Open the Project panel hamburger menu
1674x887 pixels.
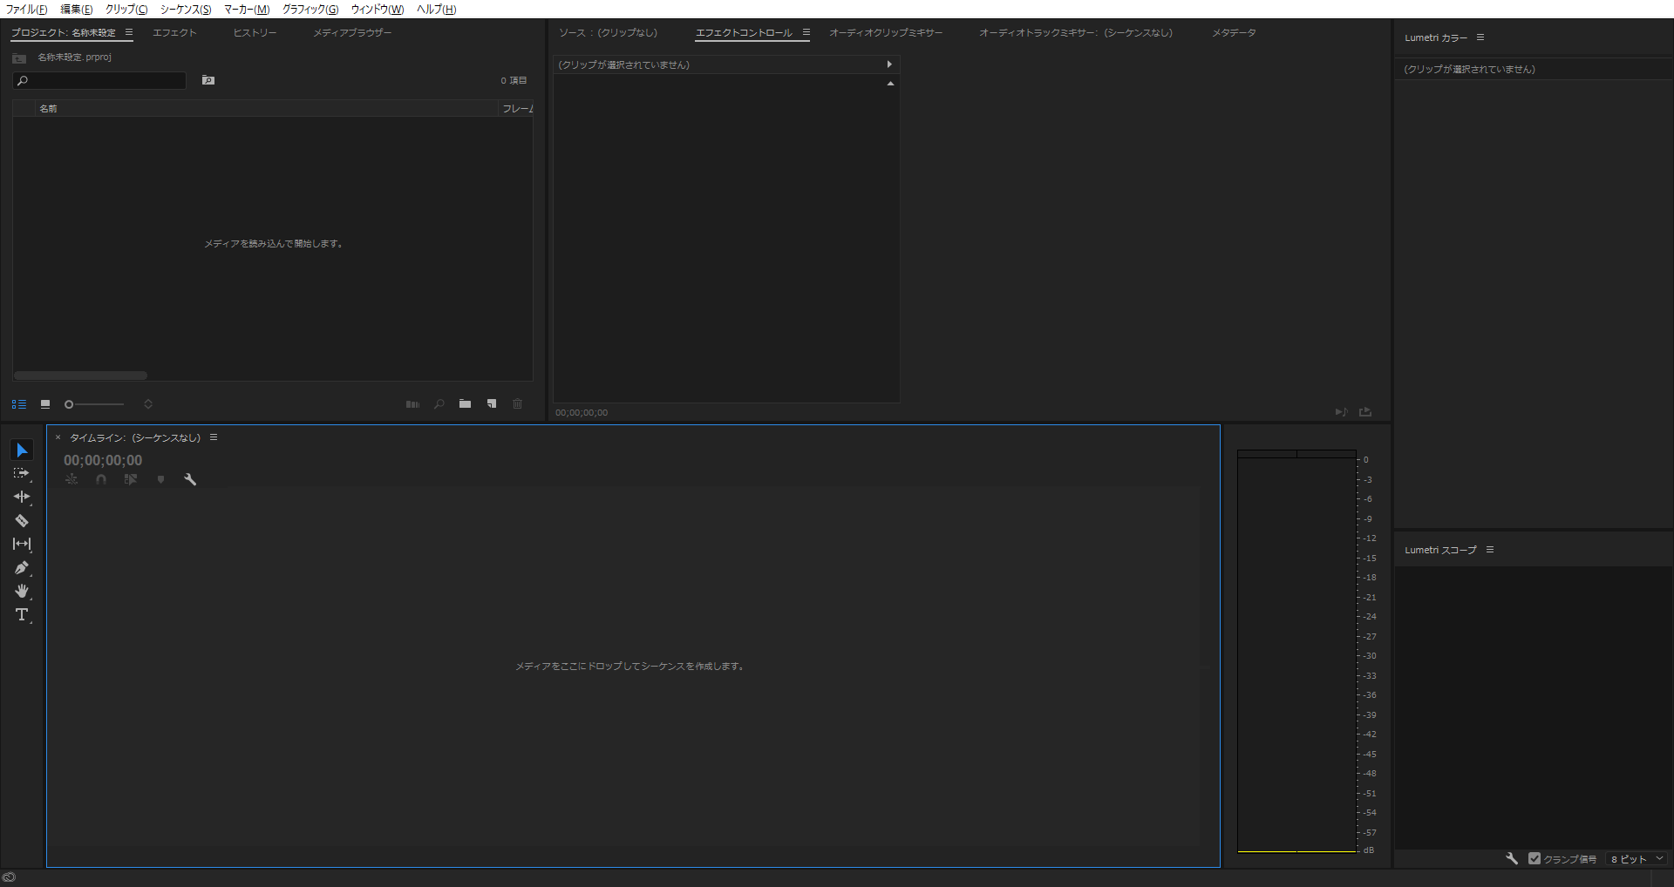(129, 32)
